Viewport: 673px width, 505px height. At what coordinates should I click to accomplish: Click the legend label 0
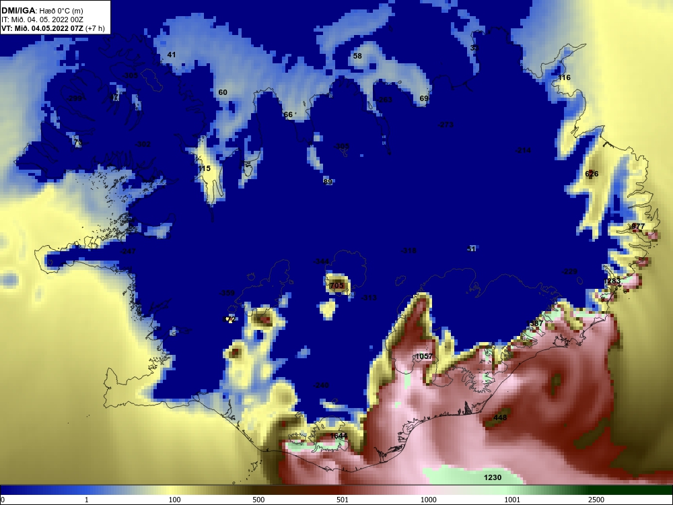[x=3, y=500]
